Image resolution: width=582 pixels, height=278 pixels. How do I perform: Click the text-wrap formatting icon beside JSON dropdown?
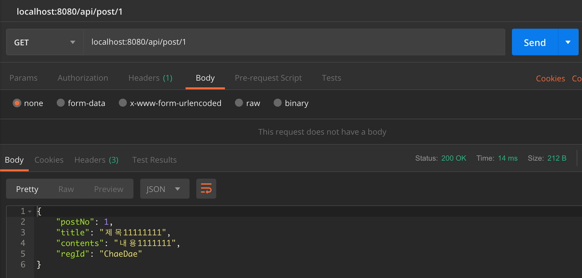[x=206, y=189]
